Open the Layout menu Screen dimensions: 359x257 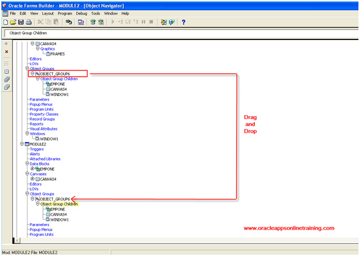tap(48, 14)
